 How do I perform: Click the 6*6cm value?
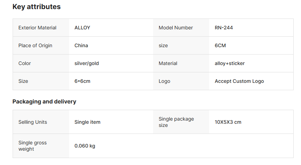pyautogui.click(x=82, y=81)
